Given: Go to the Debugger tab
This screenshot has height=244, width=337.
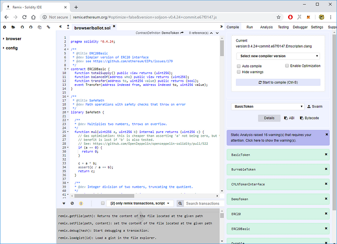Looking at the screenshot, I should pyautogui.click(x=300, y=27).
